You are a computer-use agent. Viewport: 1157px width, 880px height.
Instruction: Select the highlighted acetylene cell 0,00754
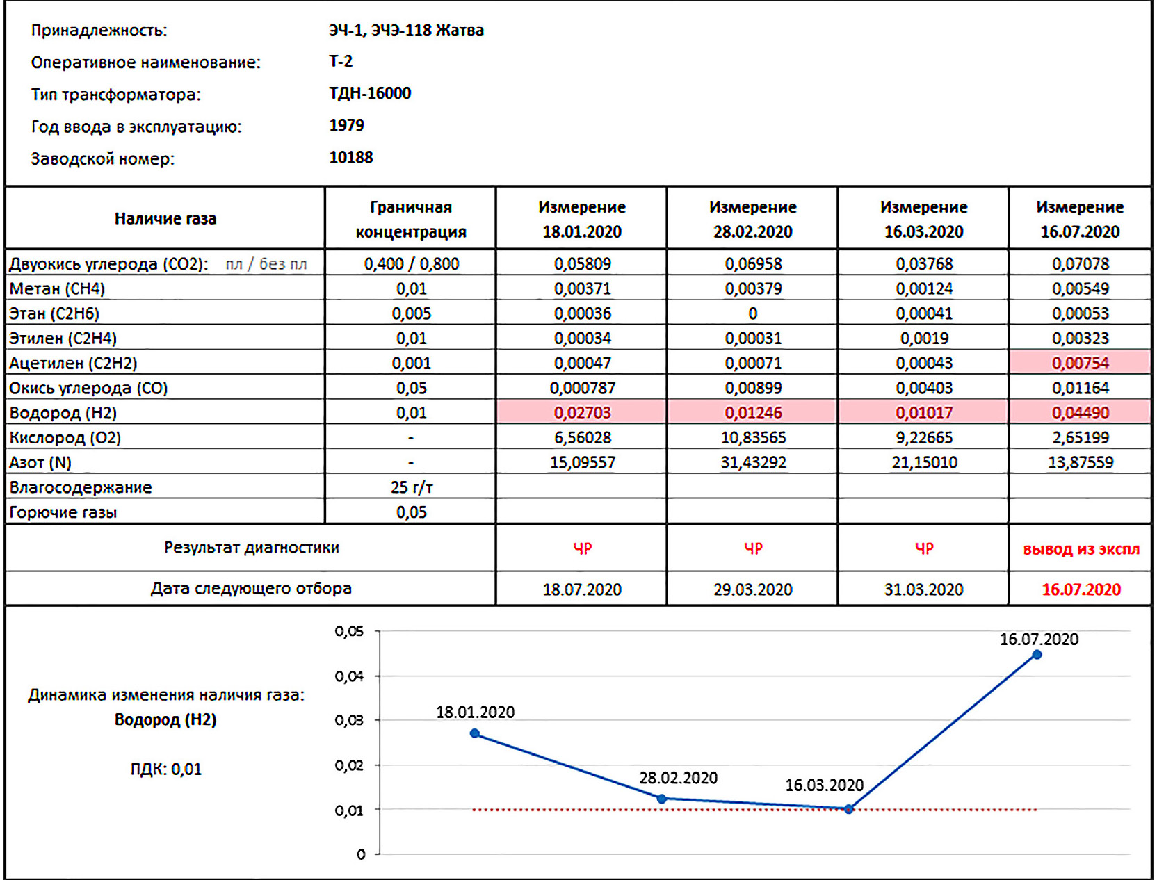[x=1080, y=363]
